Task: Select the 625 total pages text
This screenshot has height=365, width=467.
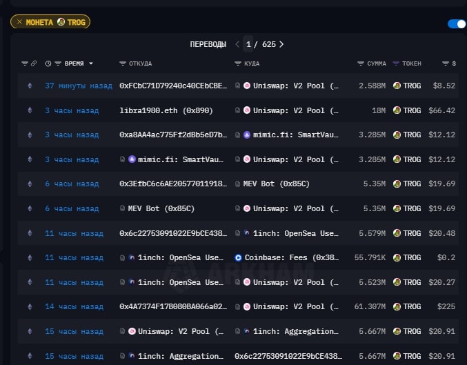Action: [x=268, y=44]
